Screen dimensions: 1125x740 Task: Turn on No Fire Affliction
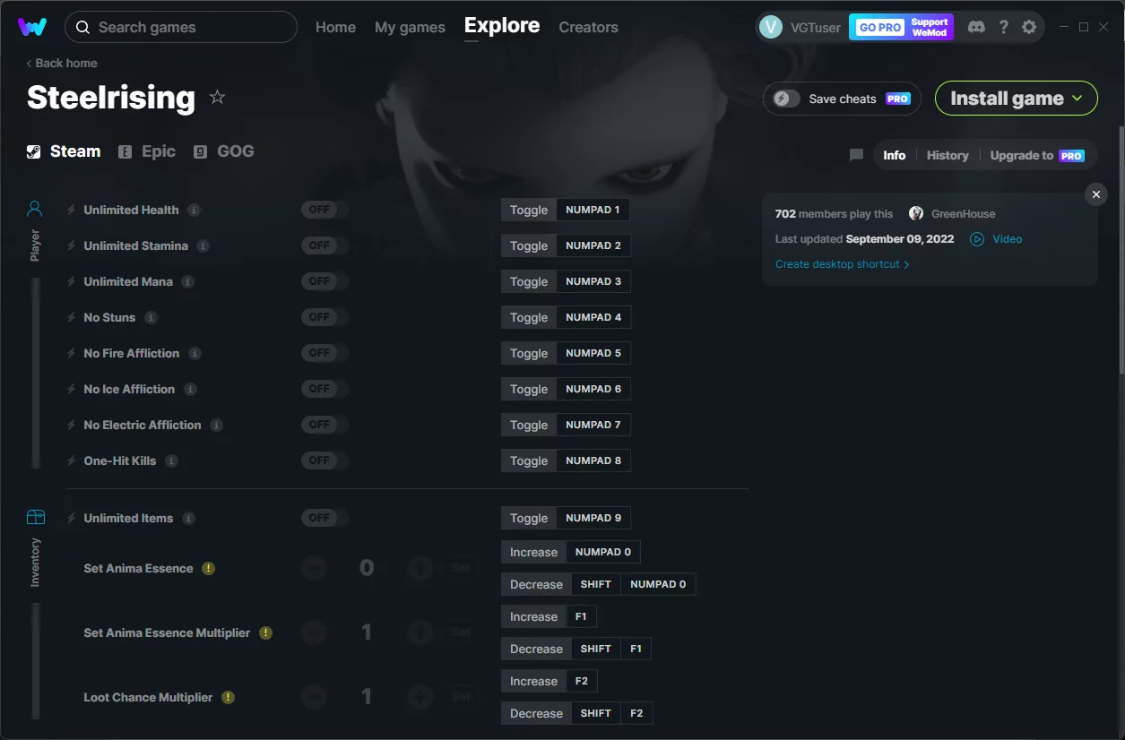325,353
